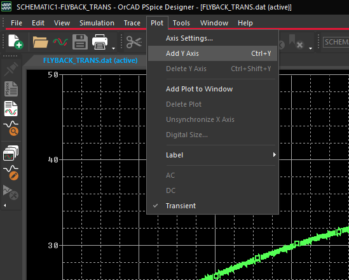Open the Help menu
This screenshot has width=349, height=280.
245,23
